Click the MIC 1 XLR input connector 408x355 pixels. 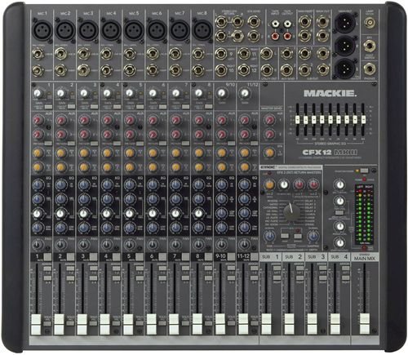[42, 29]
